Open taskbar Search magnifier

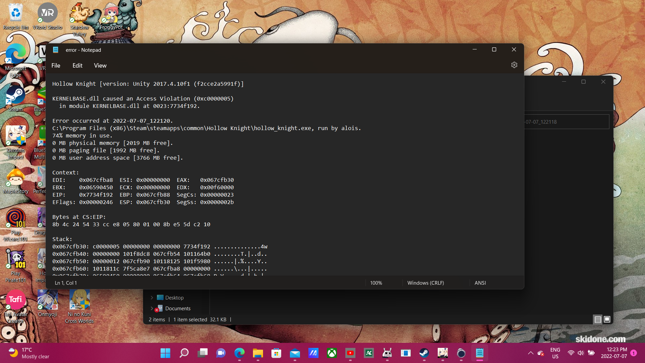pyautogui.click(x=184, y=353)
